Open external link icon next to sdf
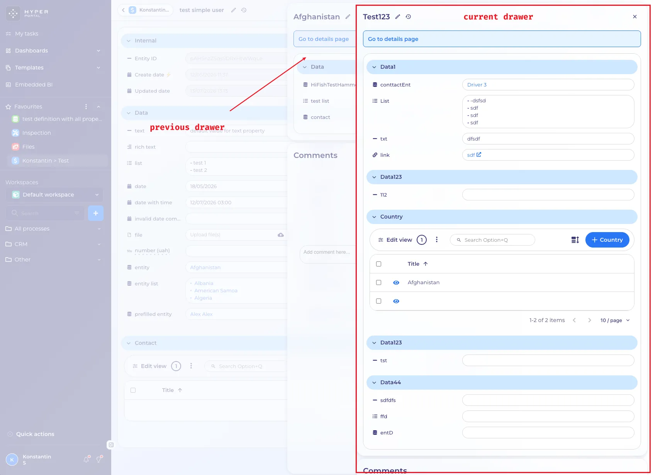This screenshot has width=653, height=475. pyautogui.click(x=479, y=154)
